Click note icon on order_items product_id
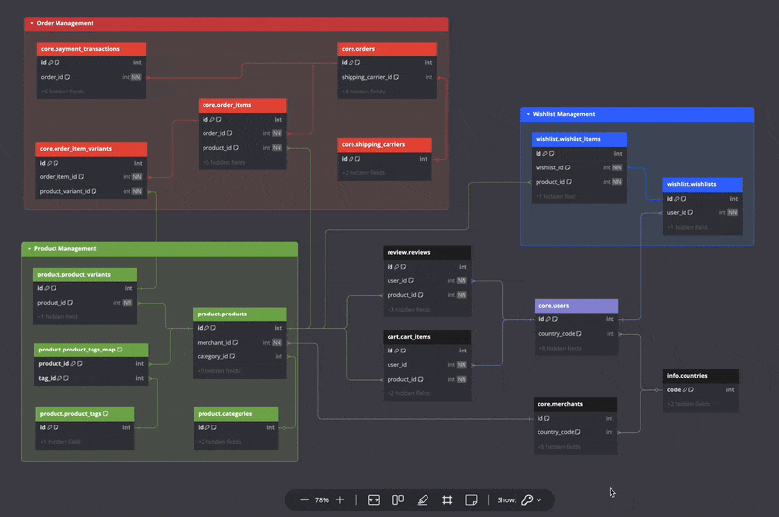The image size is (779, 517). [236, 148]
